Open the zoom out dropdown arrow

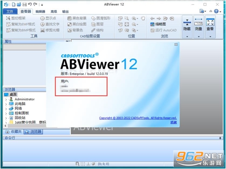pos(137,24)
